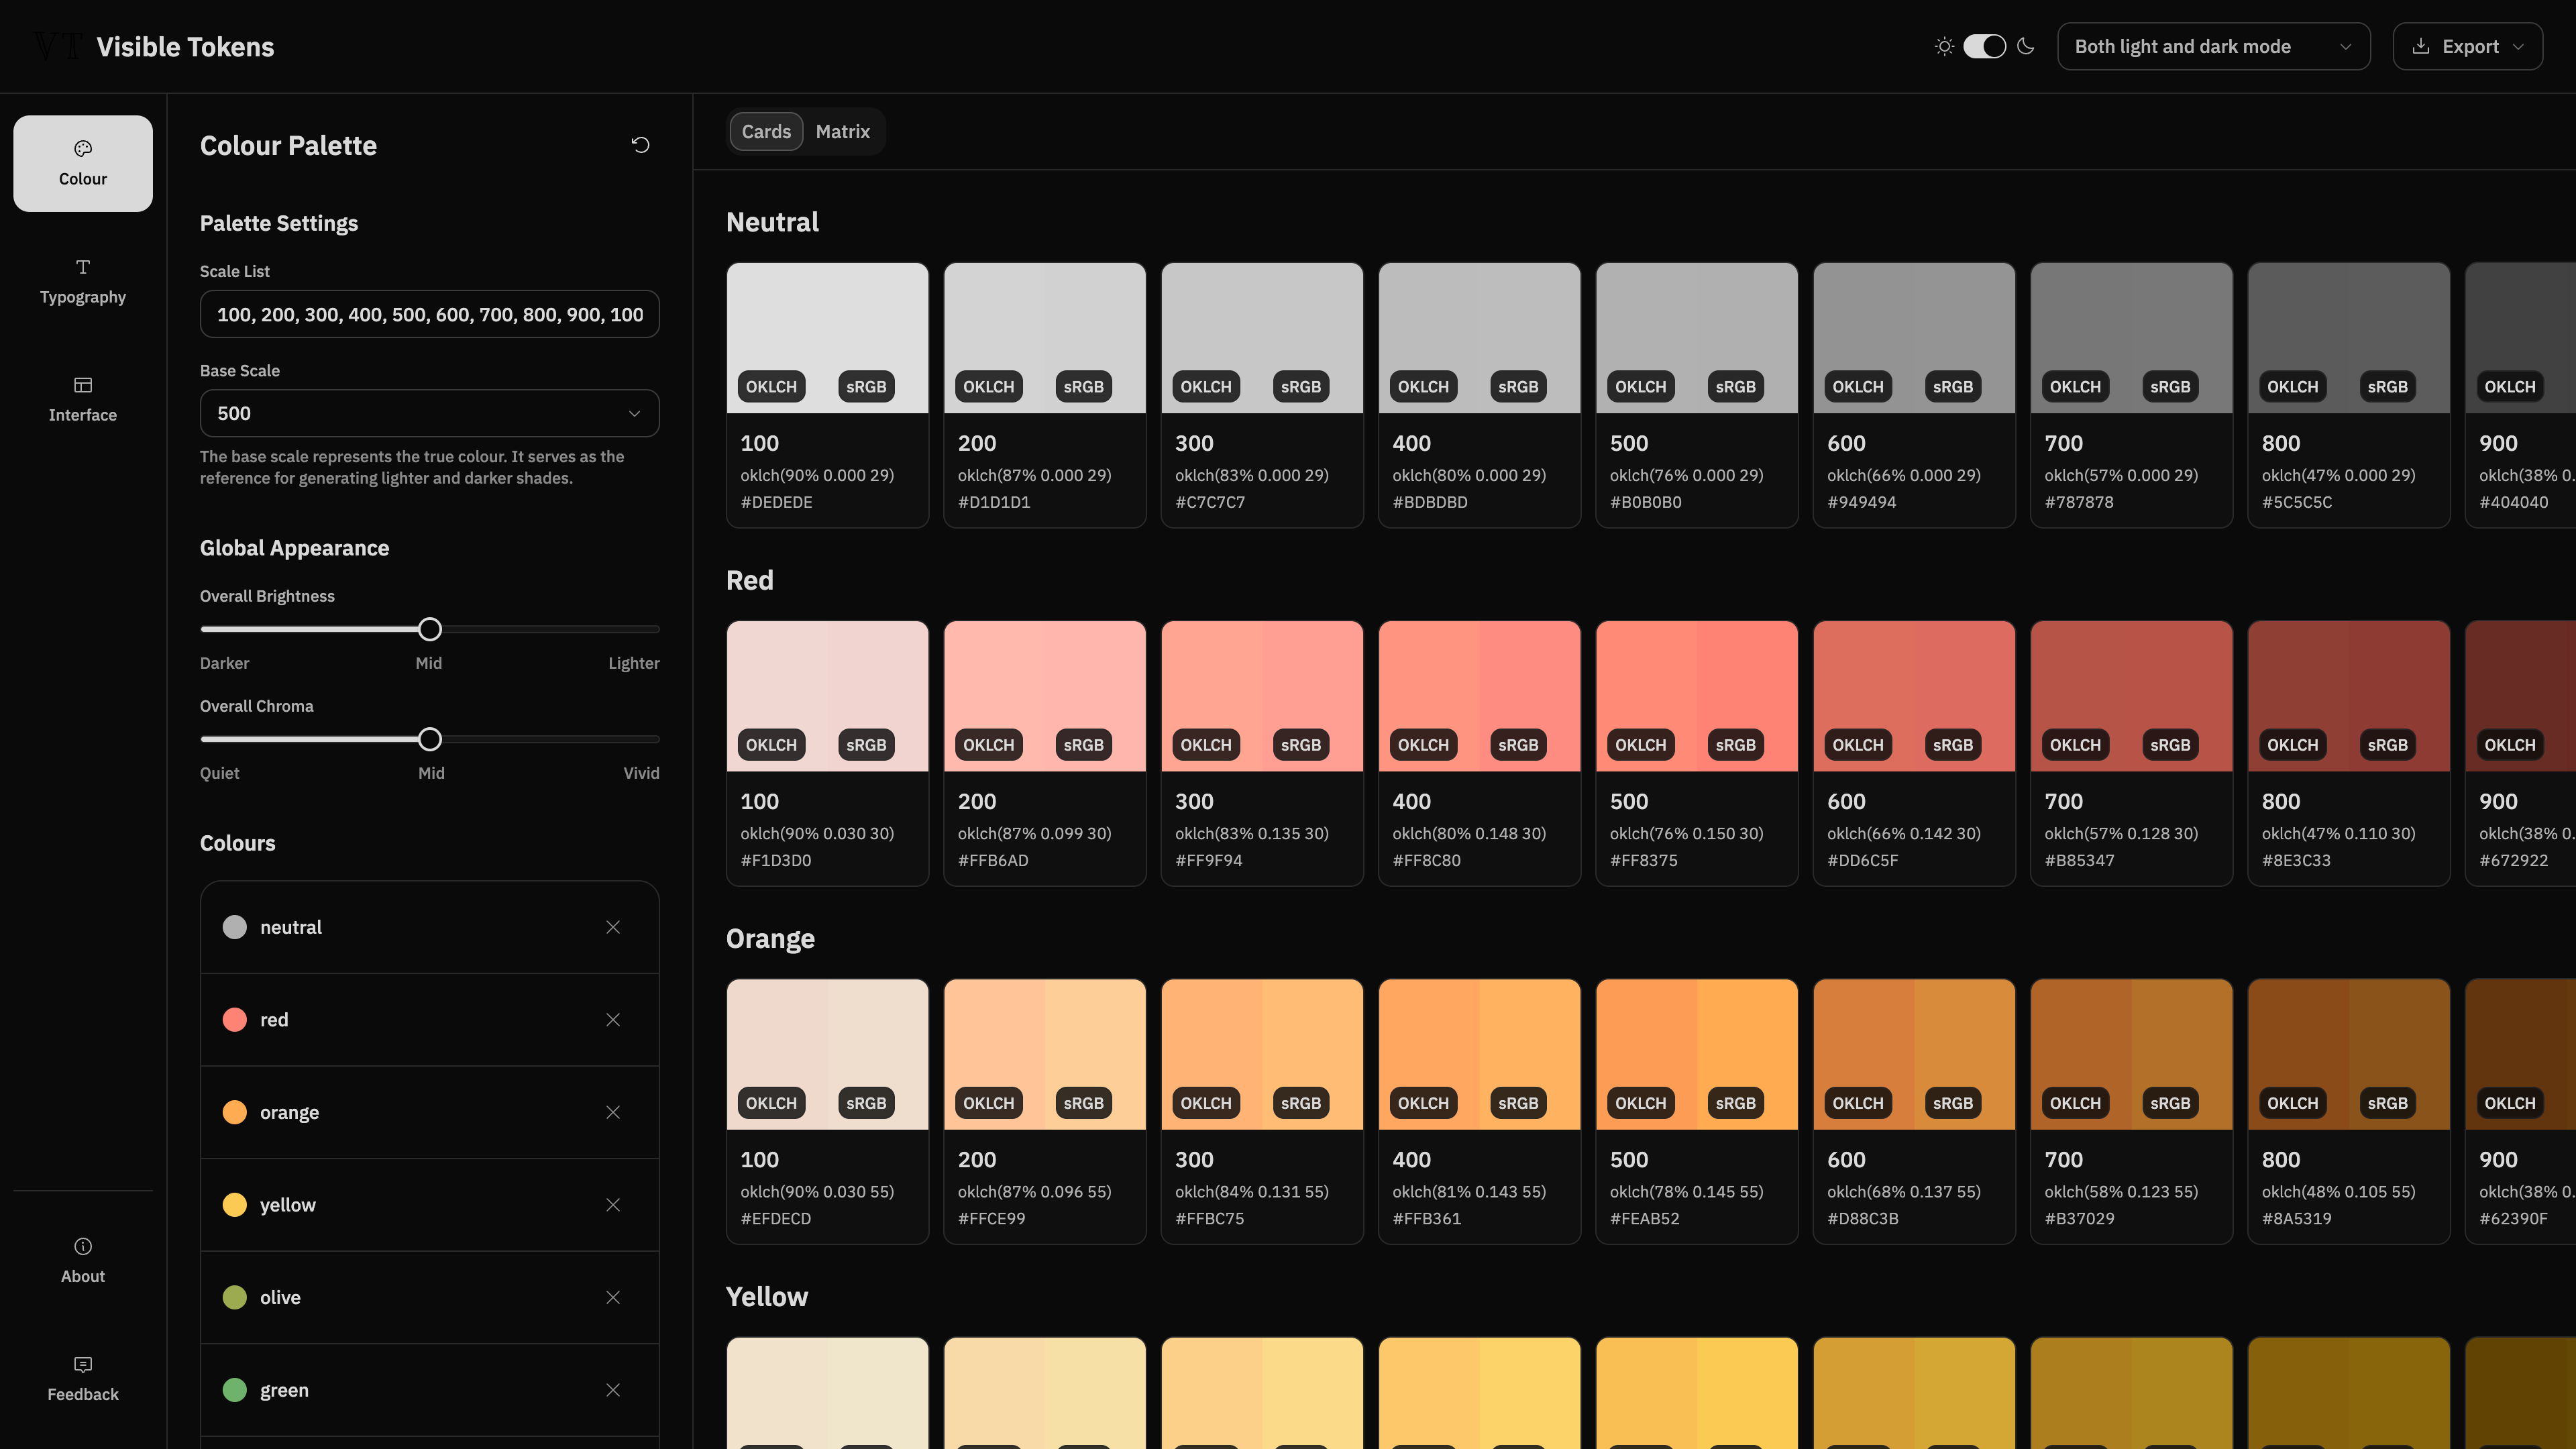Remove the olive colour with its X
This screenshot has width=2576, height=1449.
[x=613, y=1297]
